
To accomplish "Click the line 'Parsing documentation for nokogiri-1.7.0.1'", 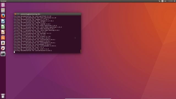I will [x=31, y=19].
